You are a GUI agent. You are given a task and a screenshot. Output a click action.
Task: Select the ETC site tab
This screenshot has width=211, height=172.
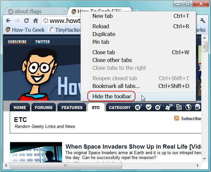96,107
